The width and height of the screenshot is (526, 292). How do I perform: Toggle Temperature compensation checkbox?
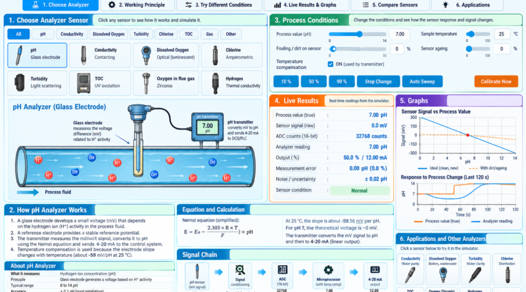331,64
